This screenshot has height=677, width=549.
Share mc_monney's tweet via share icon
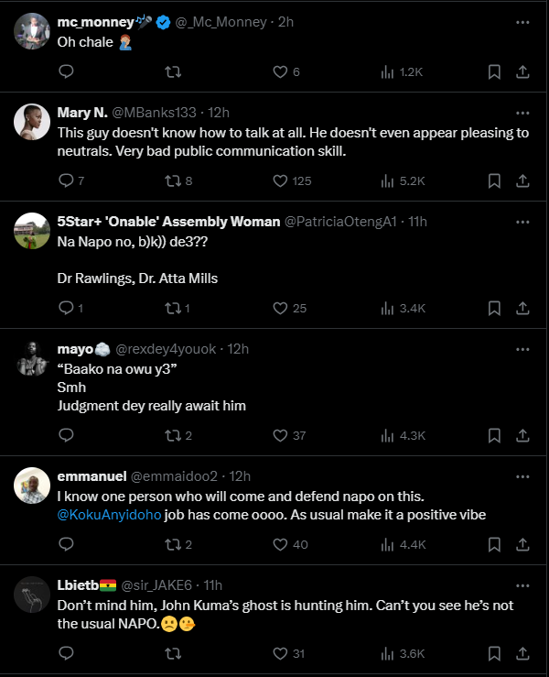522,71
